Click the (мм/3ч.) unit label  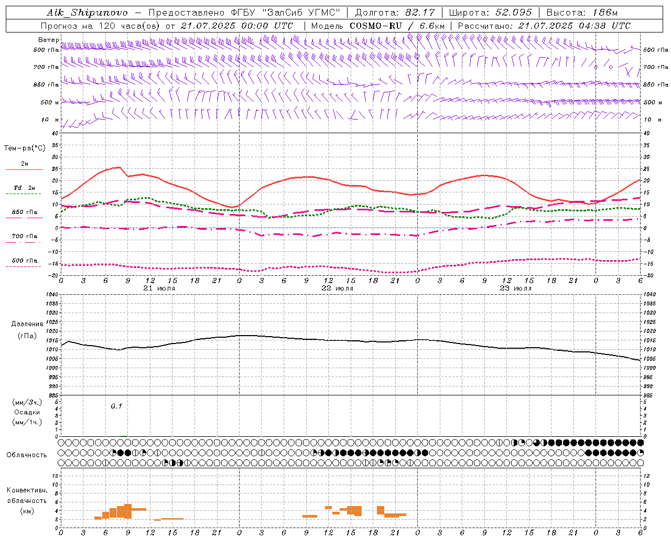coord(27,402)
